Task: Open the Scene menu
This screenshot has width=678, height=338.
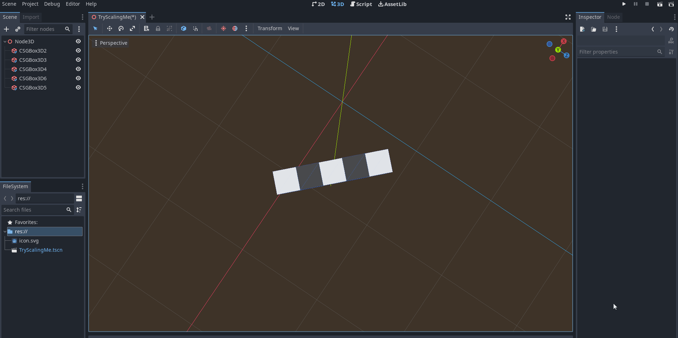Action: tap(9, 4)
